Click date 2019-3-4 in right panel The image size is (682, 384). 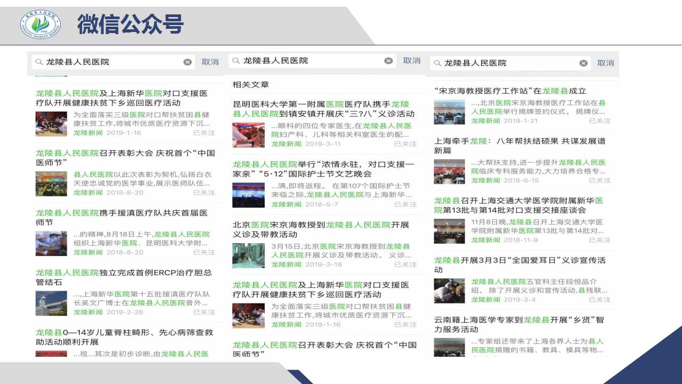coord(519,300)
